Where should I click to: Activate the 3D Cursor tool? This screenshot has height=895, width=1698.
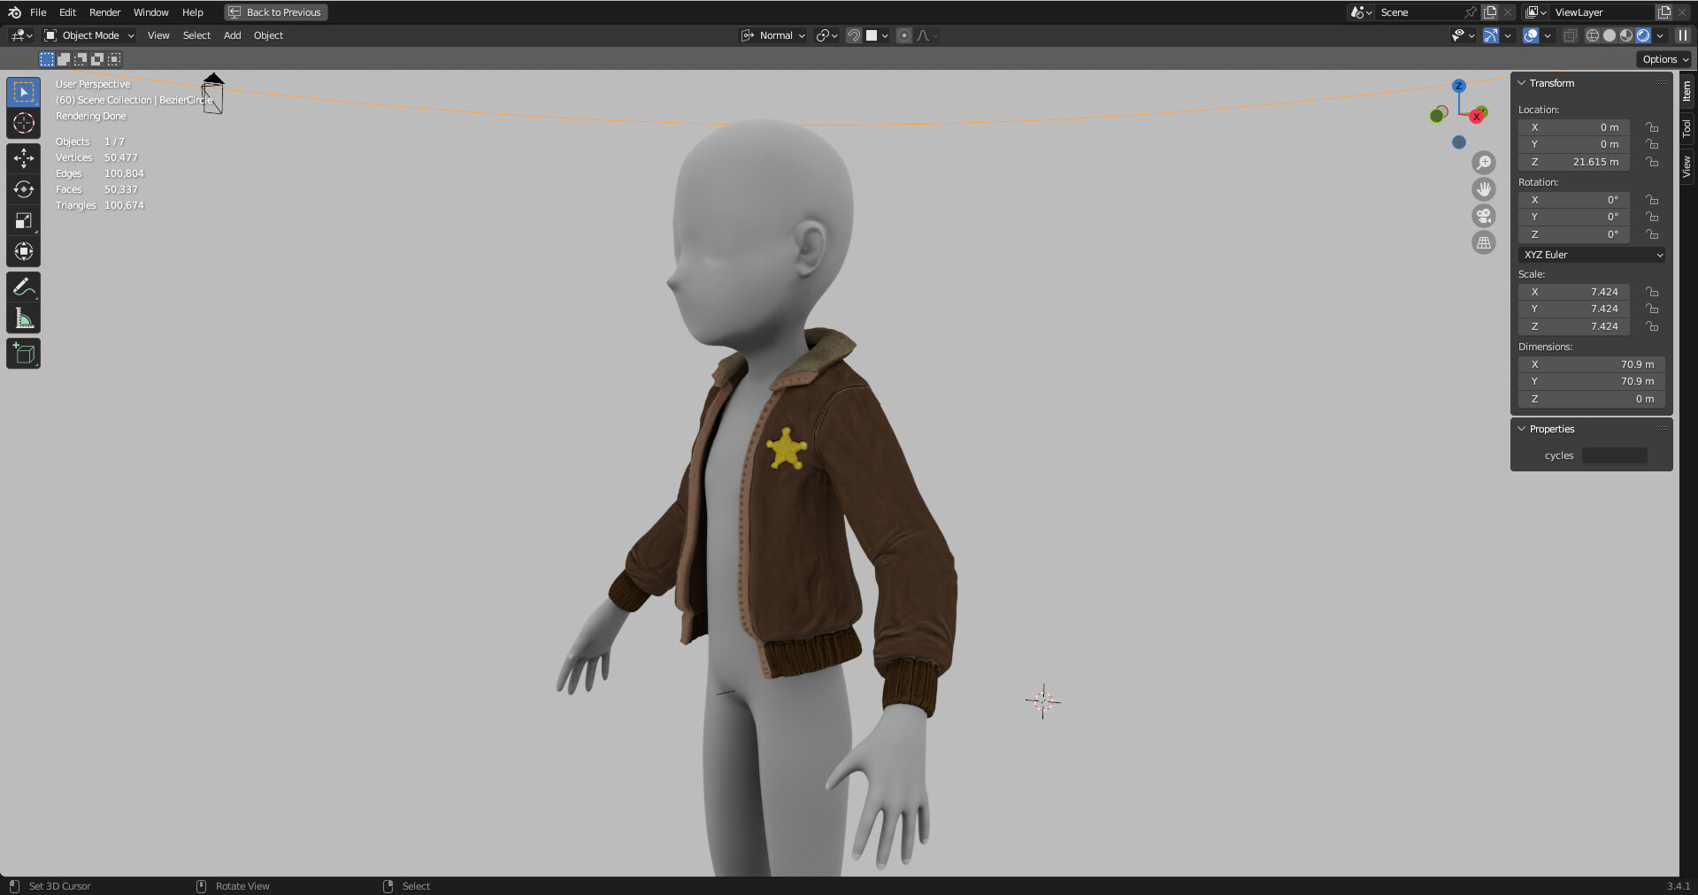coord(24,123)
